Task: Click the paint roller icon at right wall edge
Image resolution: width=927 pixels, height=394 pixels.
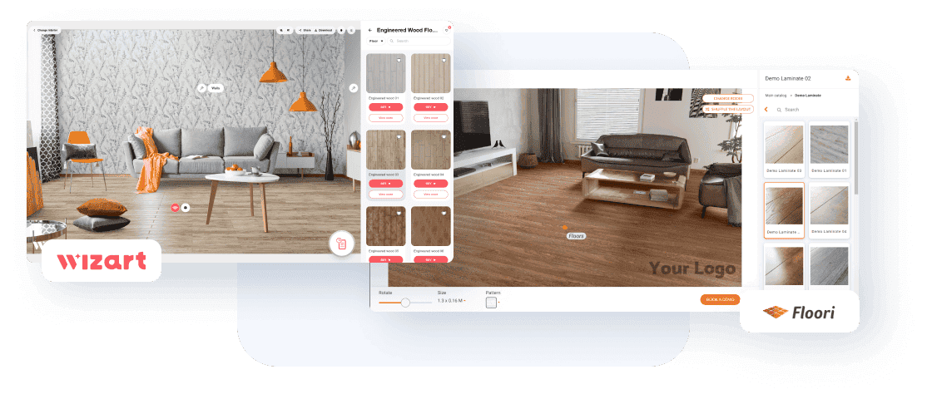Action: pos(353,87)
